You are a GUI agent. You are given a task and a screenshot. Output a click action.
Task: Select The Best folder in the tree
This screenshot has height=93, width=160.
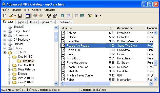click(28, 61)
